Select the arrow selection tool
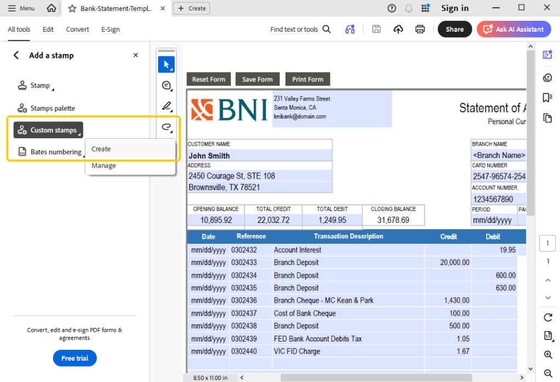This screenshot has width=560, height=382. pyautogui.click(x=166, y=64)
